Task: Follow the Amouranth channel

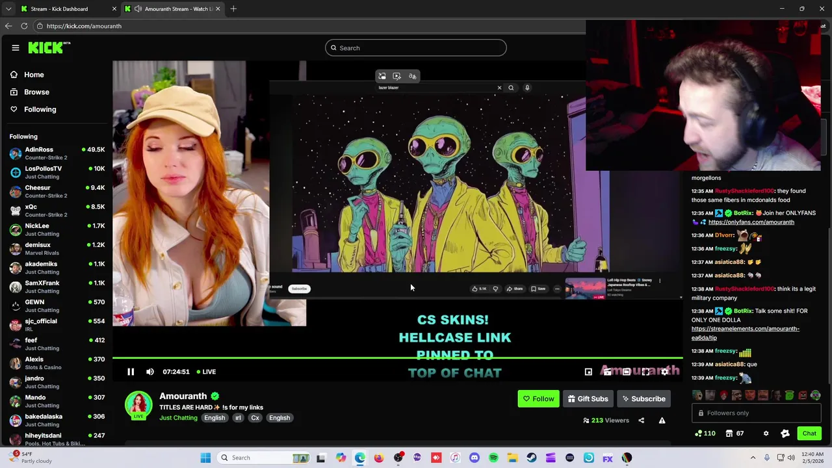Action: tap(538, 399)
